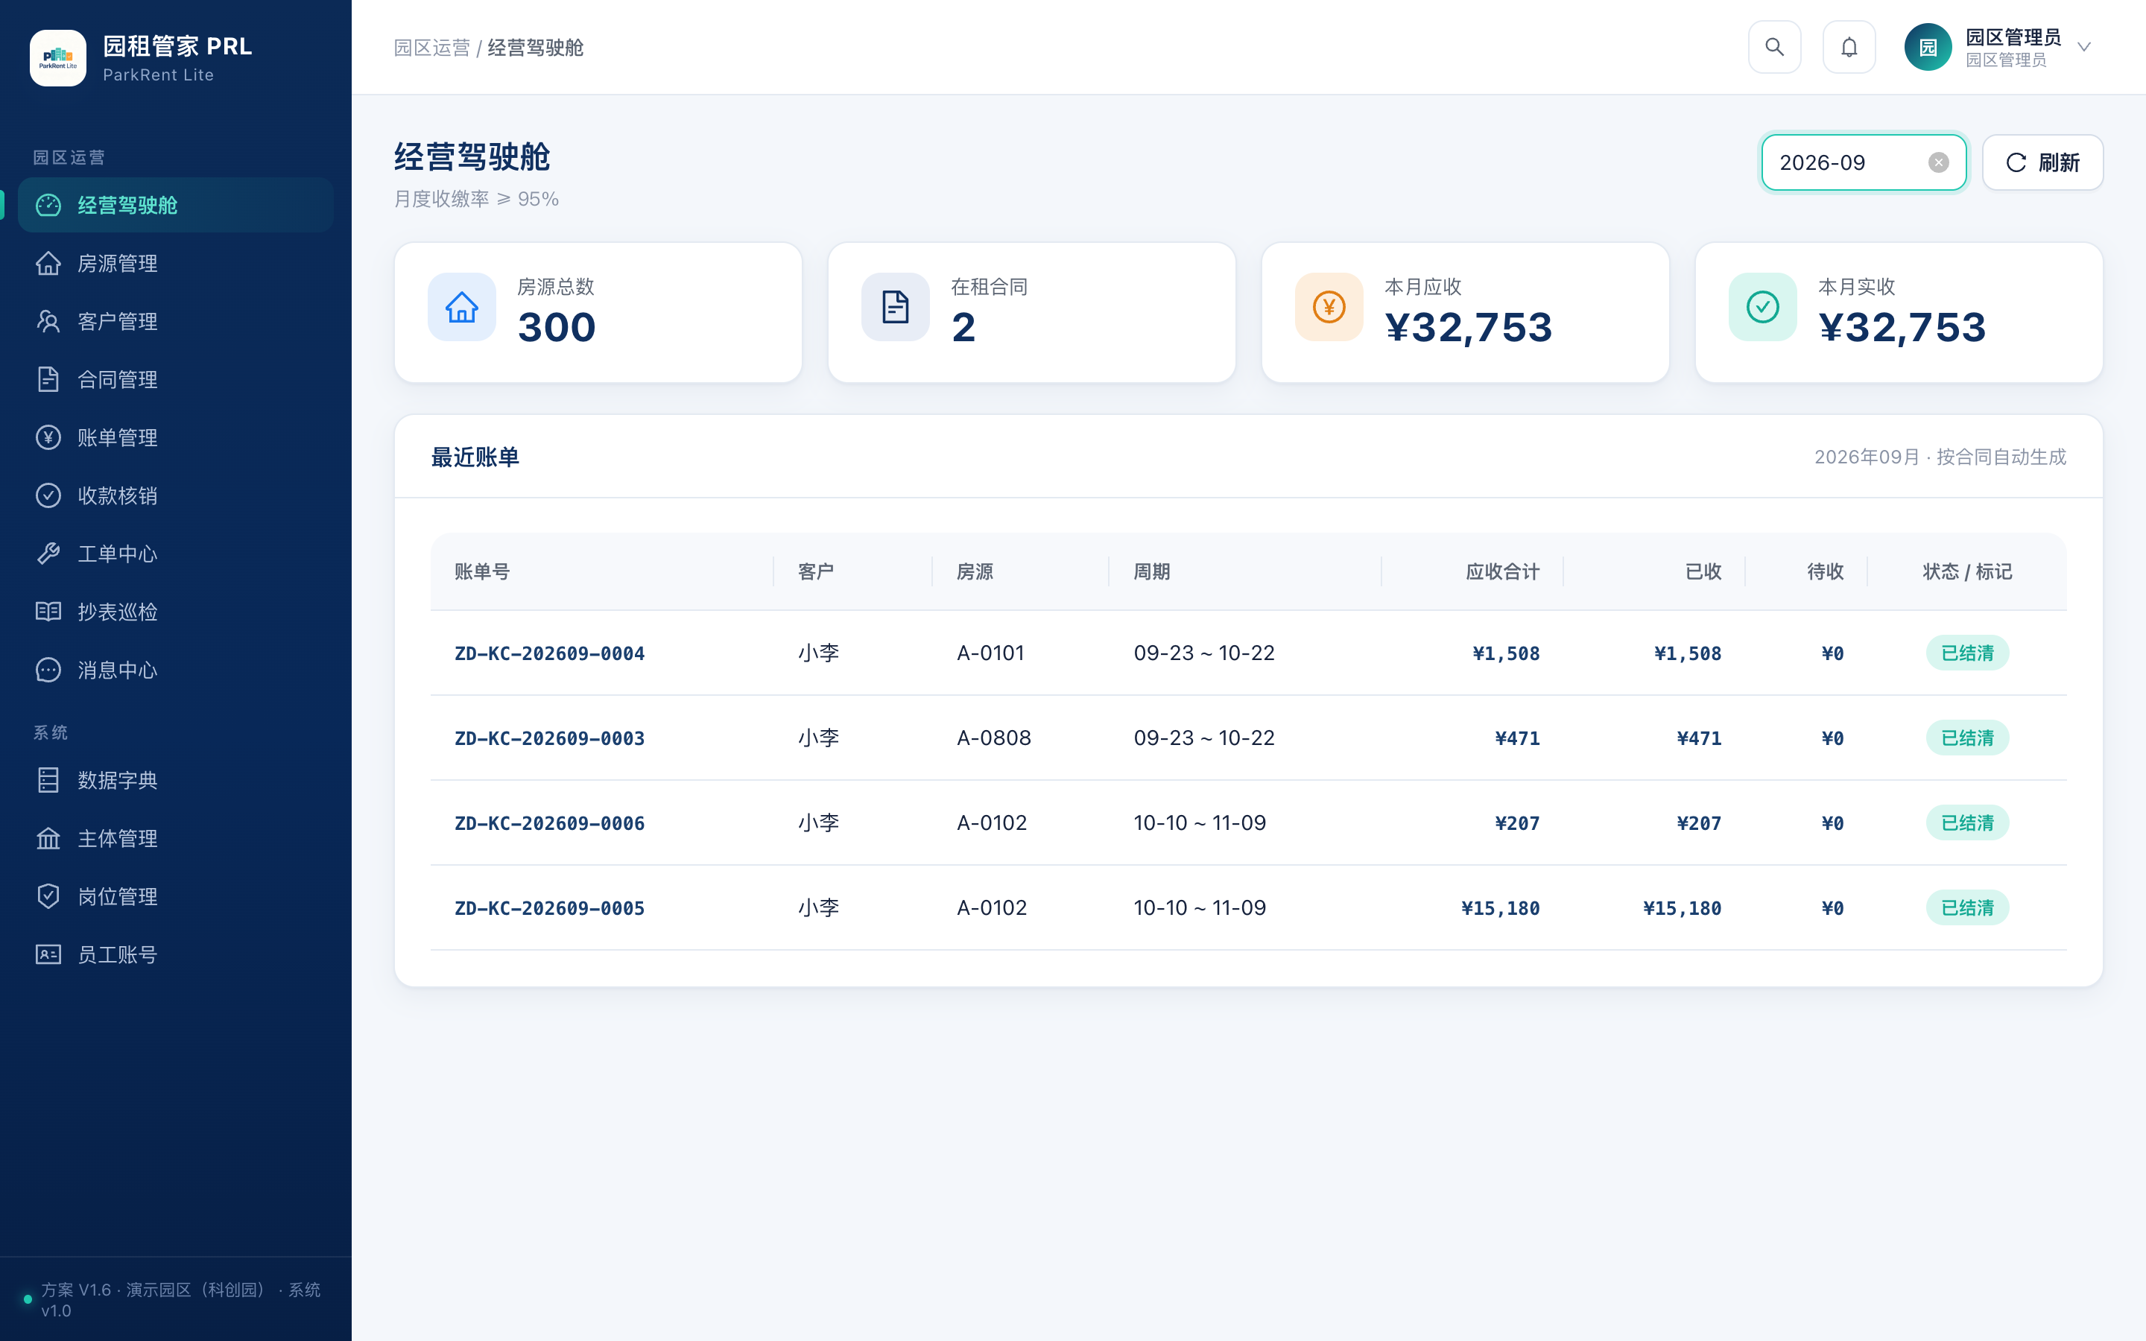Click the round 园 user avatar
This screenshot has width=2146, height=1341.
(1928, 47)
